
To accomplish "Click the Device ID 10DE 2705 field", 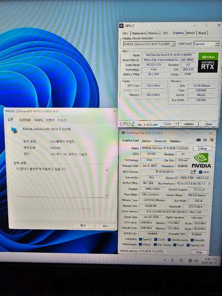I will [x=194, y=178].
